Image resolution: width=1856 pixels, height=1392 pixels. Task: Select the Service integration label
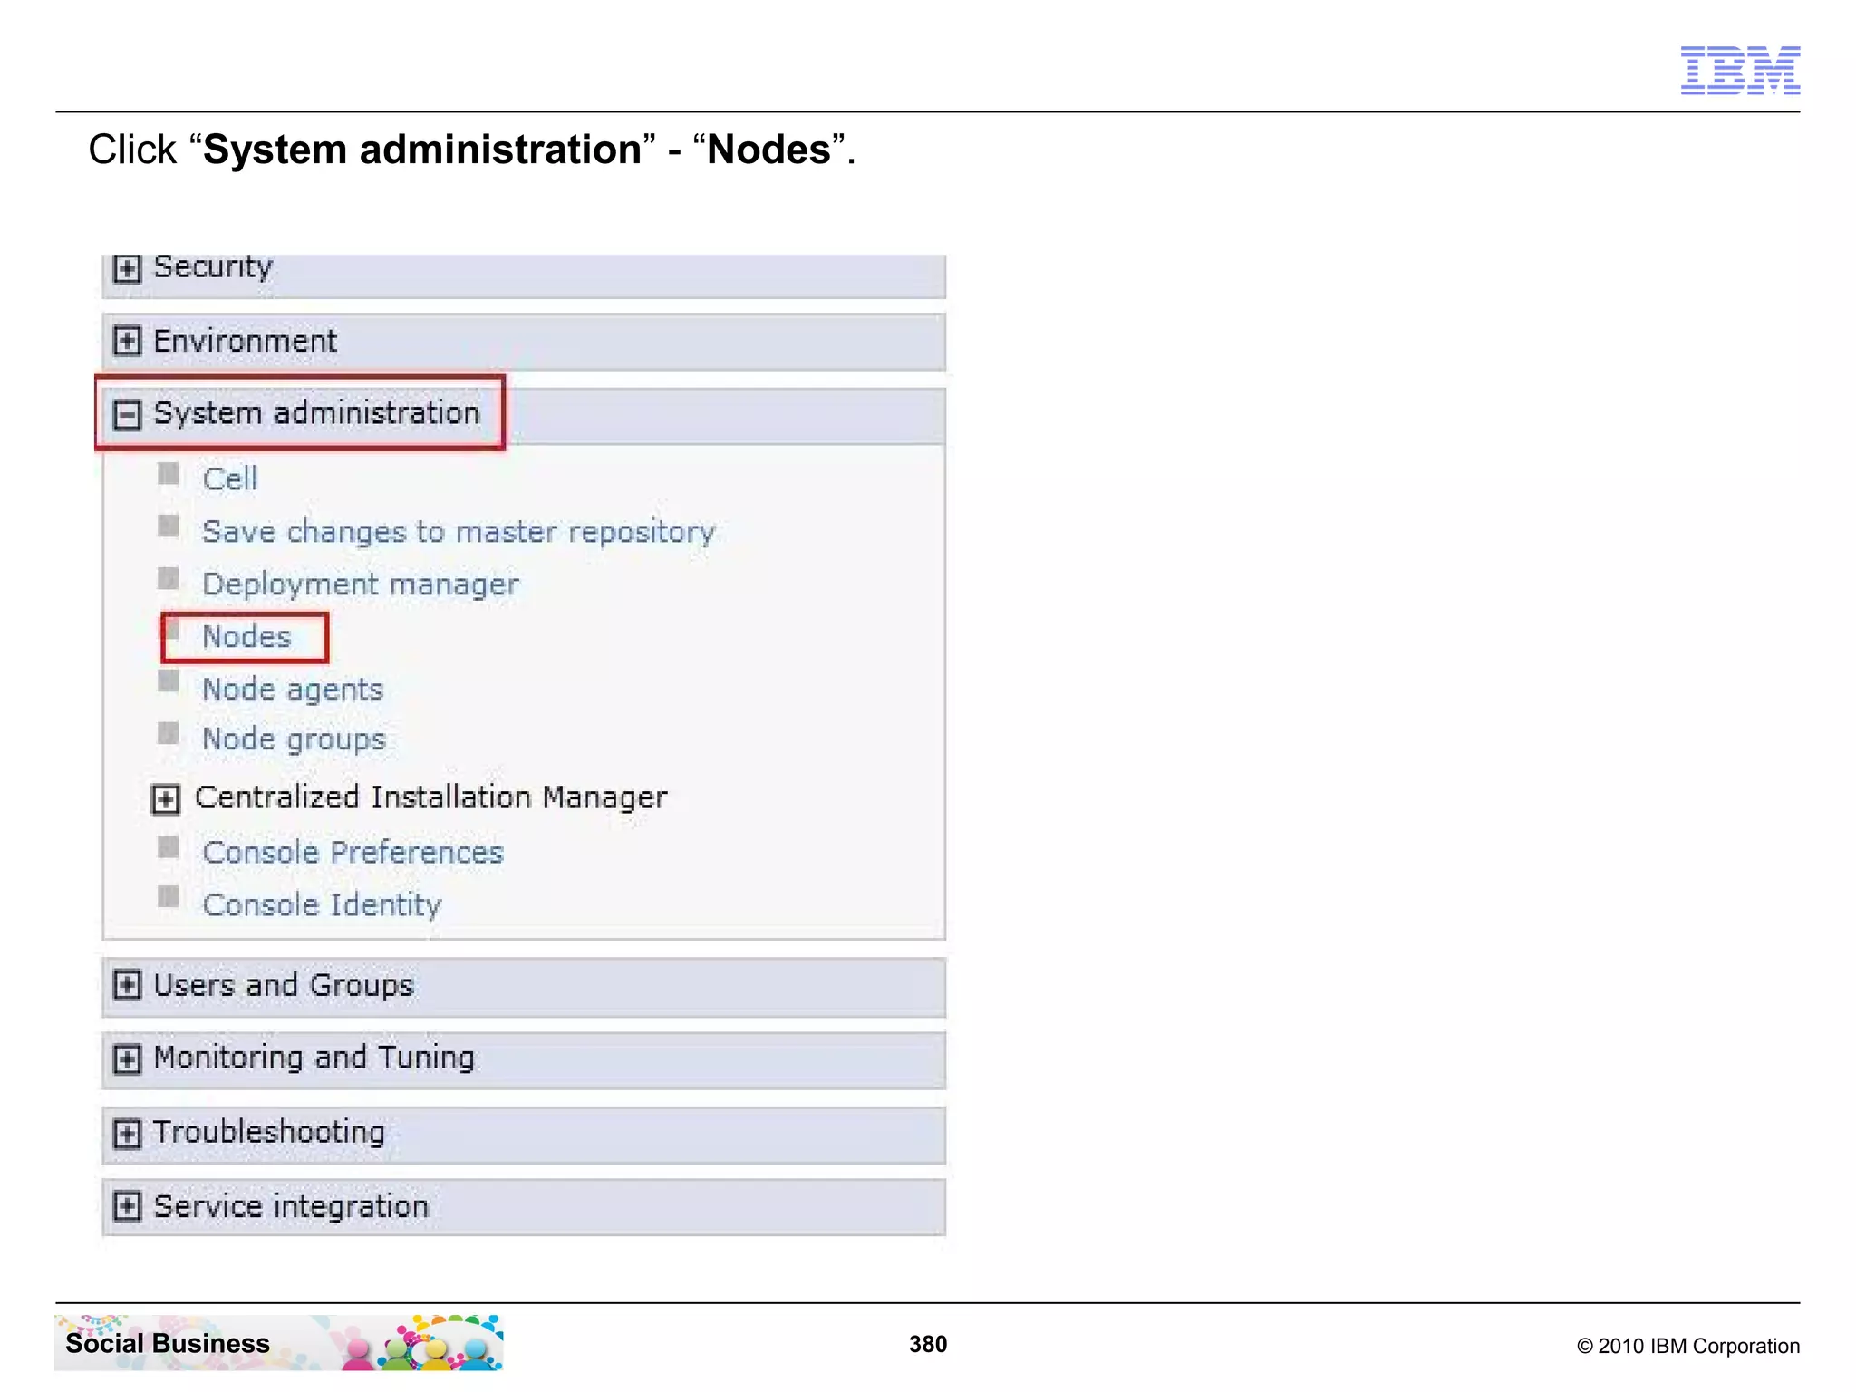(x=291, y=1206)
